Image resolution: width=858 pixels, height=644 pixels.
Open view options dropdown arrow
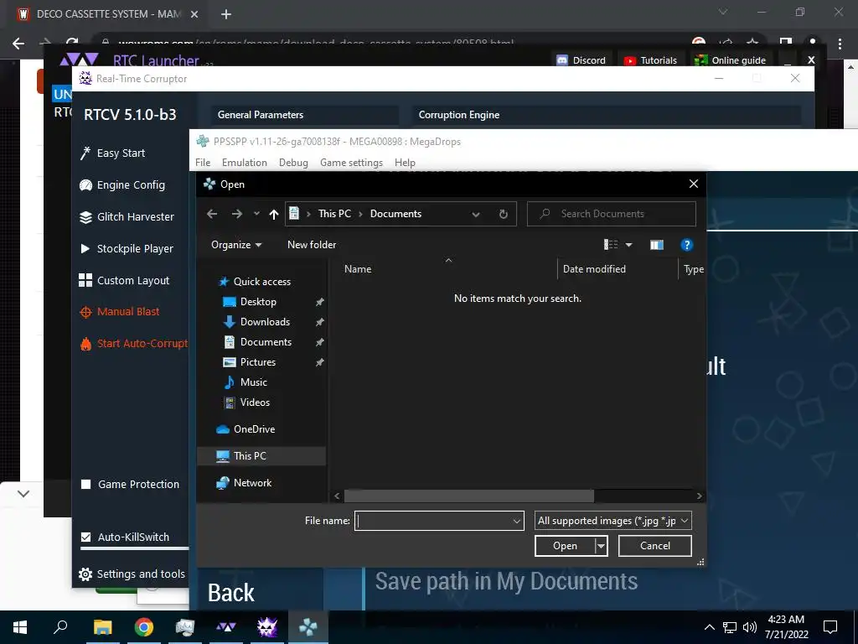[628, 245]
